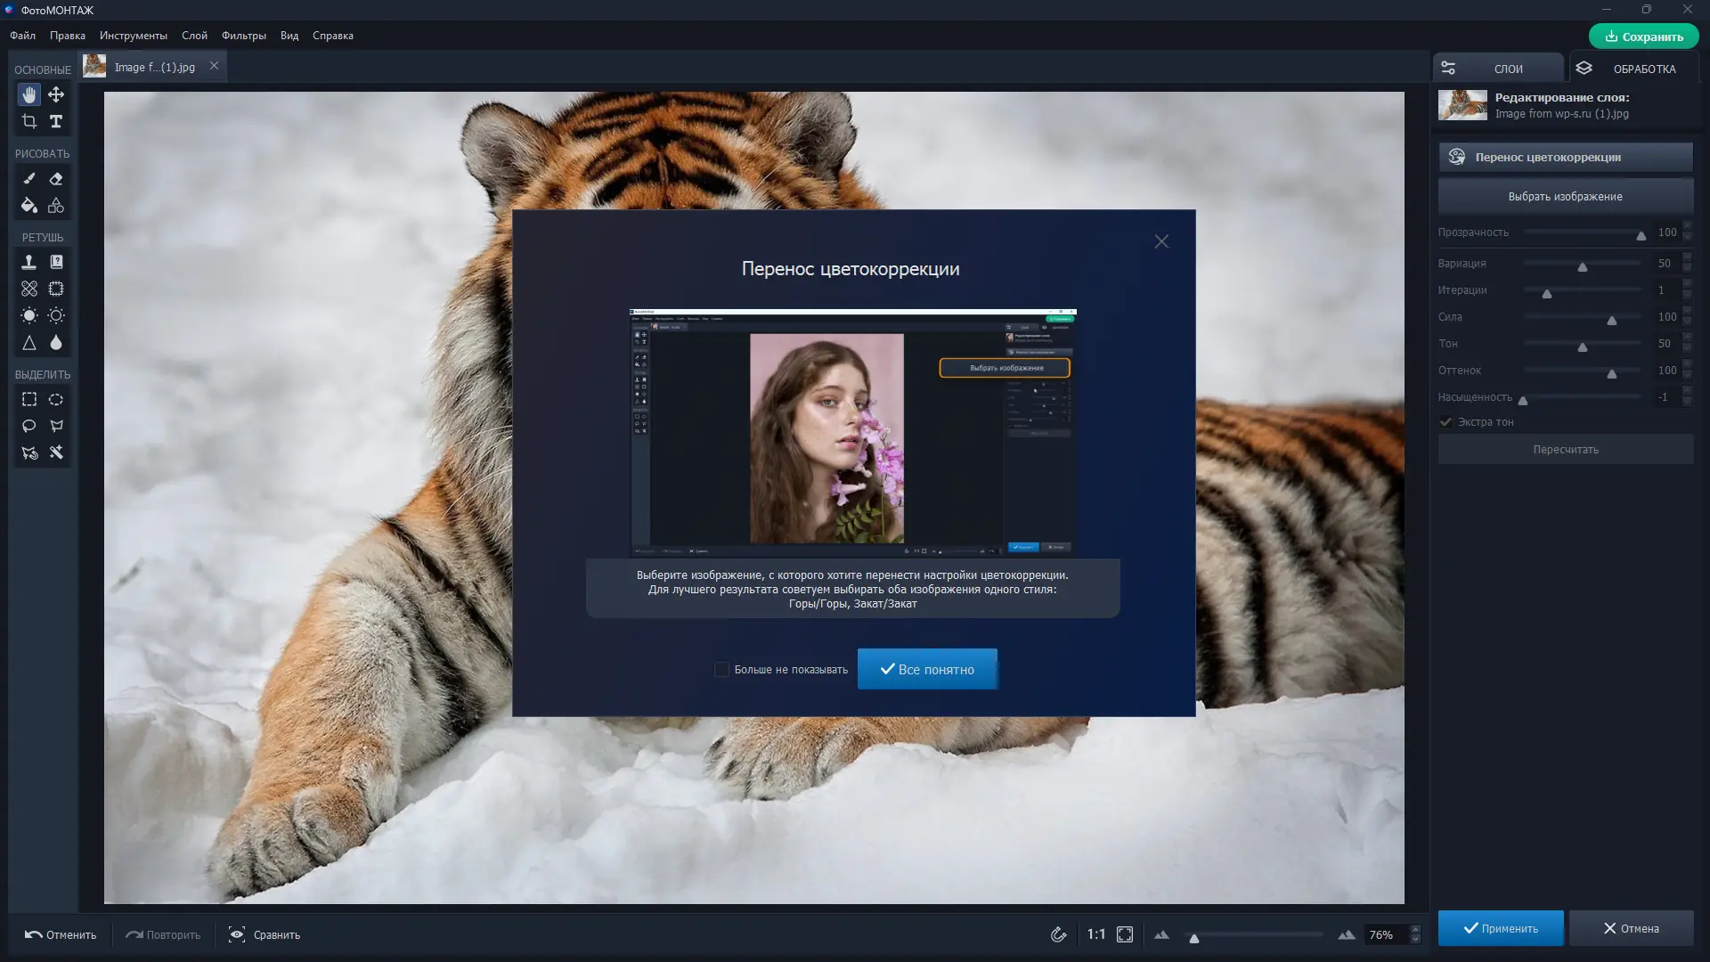The image size is (1710, 962).
Task: Close the Image f...(1).jpg document tab
Action: click(x=214, y=66)
